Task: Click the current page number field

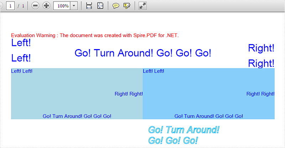Action: tap(10, 6)
